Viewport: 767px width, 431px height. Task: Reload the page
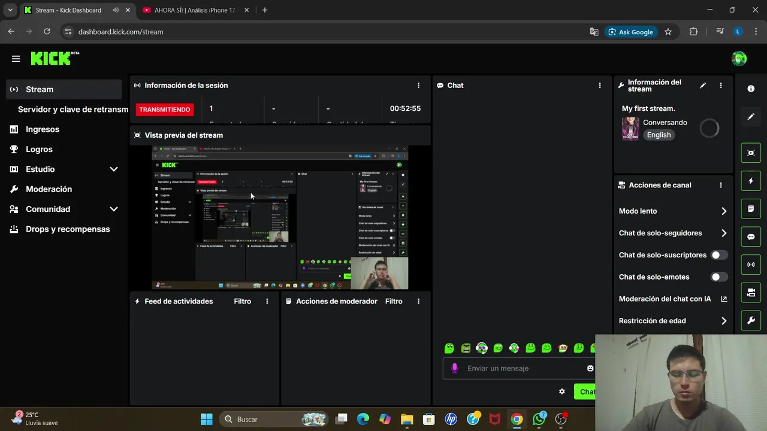[x=47, y=32]
